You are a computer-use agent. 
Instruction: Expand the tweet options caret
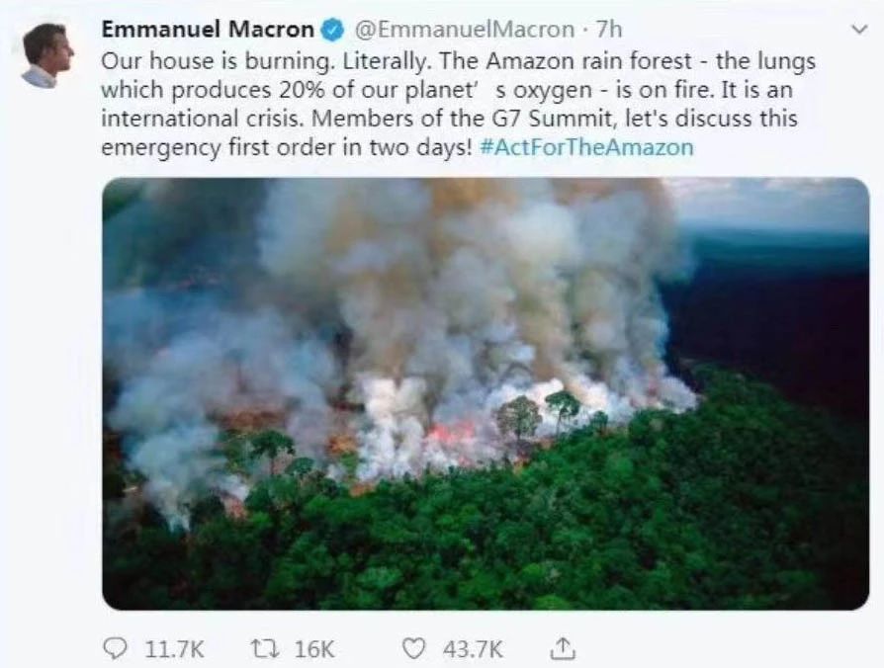(x=857, y=31)
